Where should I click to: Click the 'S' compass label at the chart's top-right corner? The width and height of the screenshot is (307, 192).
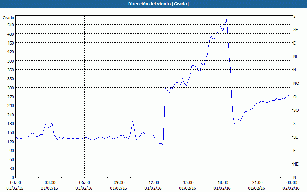pos(294,16)
